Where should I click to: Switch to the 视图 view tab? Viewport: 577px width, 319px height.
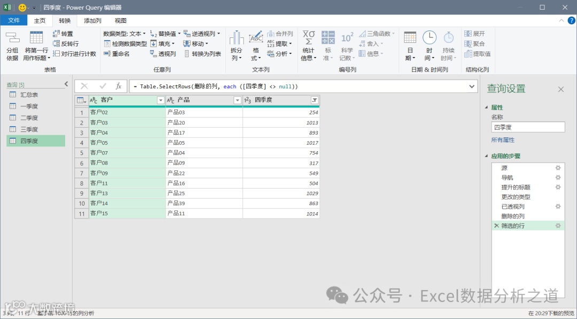[x=120, y=21]
